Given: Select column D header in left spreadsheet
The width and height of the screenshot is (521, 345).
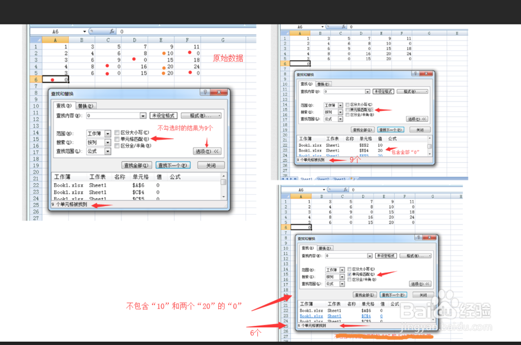Looking at the screenshot, I should [134, 40].
